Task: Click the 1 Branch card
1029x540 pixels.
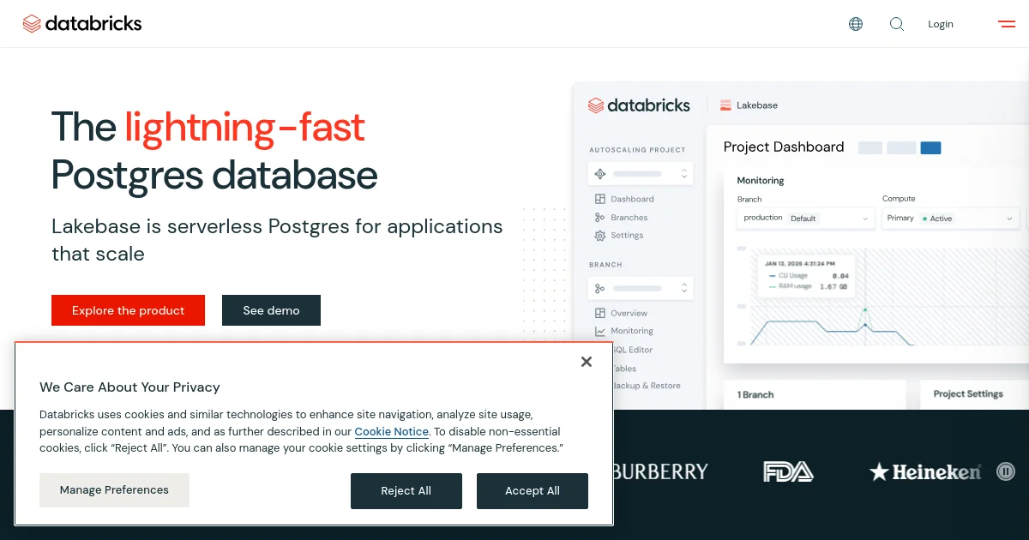Action: [x=815, y=395]
